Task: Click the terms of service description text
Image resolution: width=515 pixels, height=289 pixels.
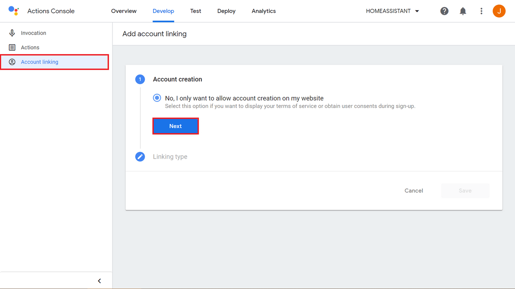Action: click(x=290, y=106)
